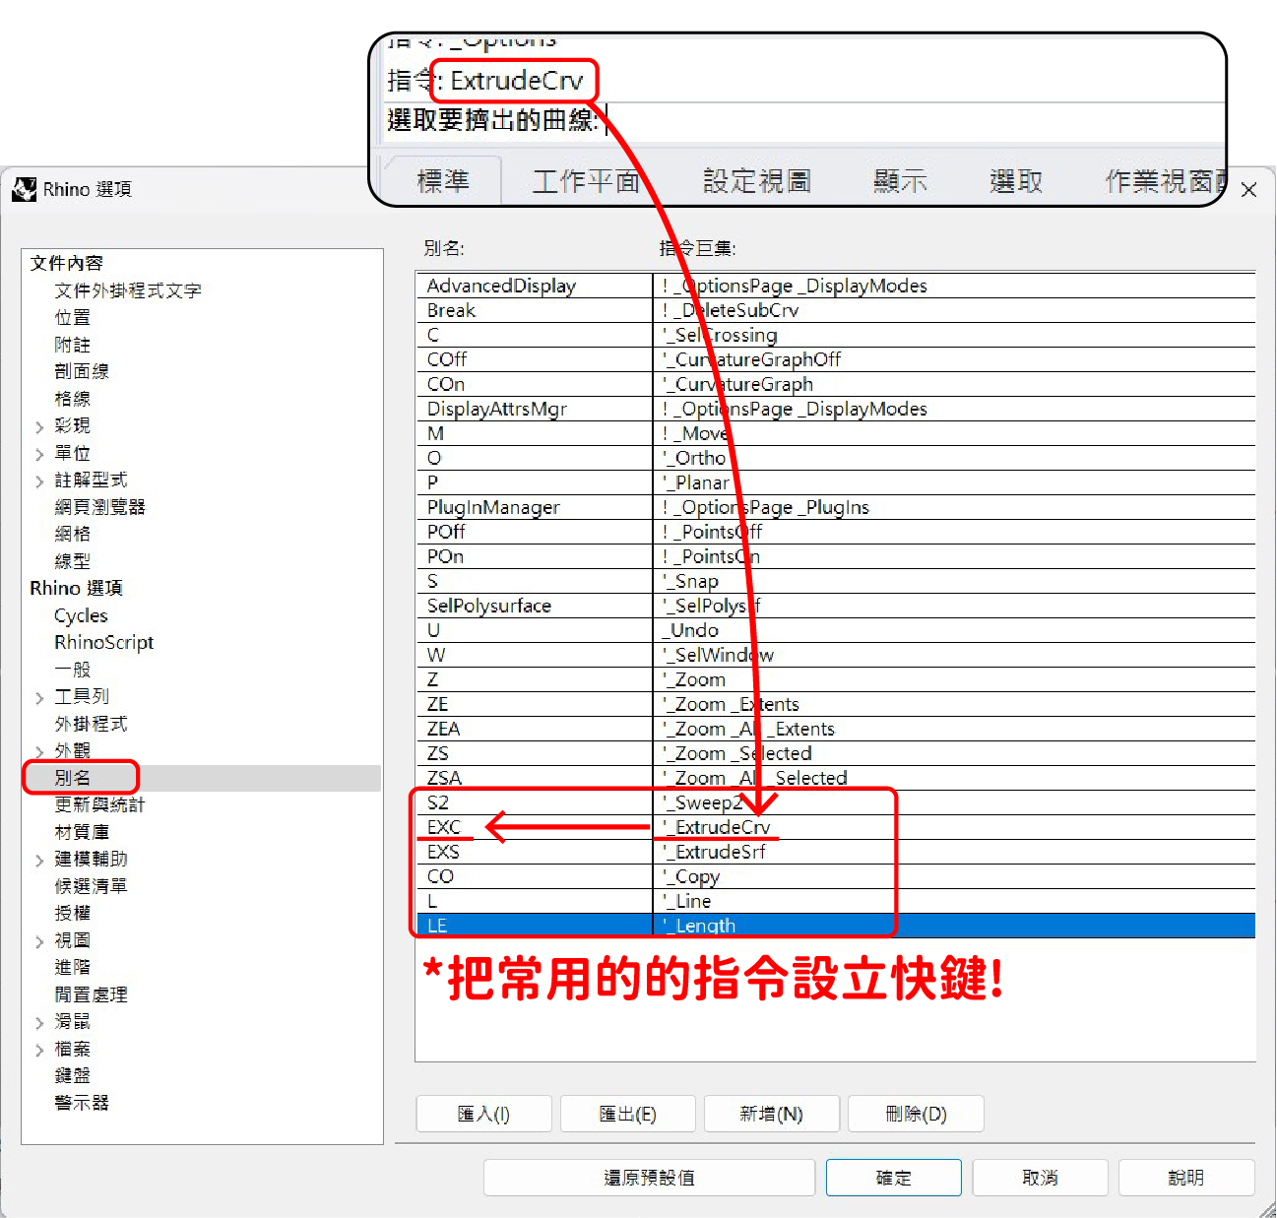Select 剖面線 in the options tree
1277x1218 pixels.
coord(82,371)
